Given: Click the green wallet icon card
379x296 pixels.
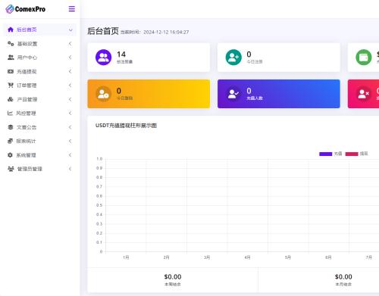Looking at the screenshot, I should pyautogui.click(x=364, y=58).
